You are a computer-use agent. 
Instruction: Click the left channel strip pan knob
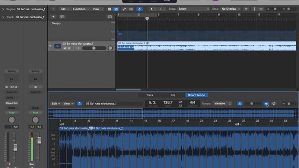pos(12,120)
